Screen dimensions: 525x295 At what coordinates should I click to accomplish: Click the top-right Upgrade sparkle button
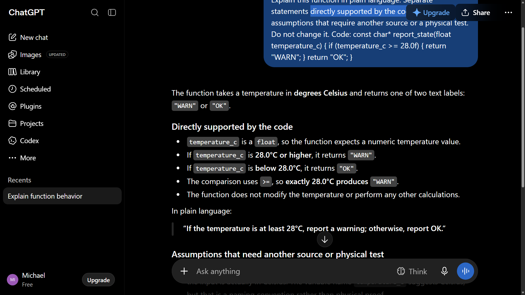(x=431, y=13)
